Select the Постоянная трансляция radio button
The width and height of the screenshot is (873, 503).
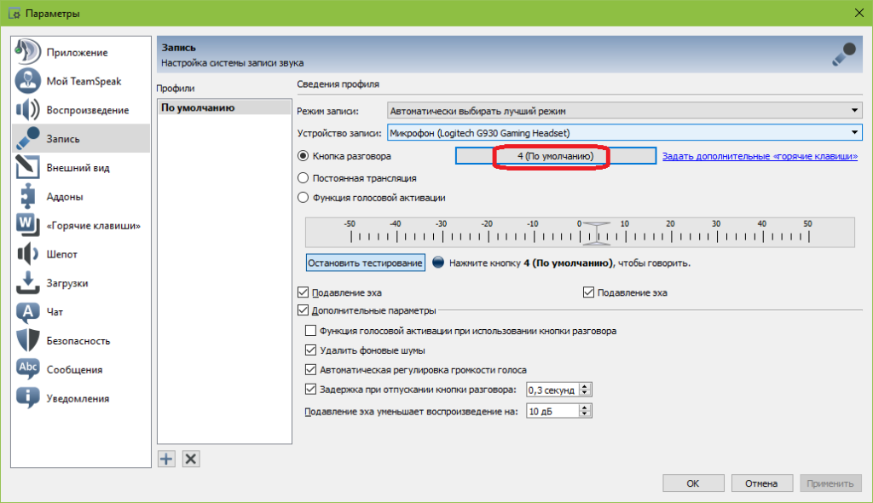click(x=303, y=177)
